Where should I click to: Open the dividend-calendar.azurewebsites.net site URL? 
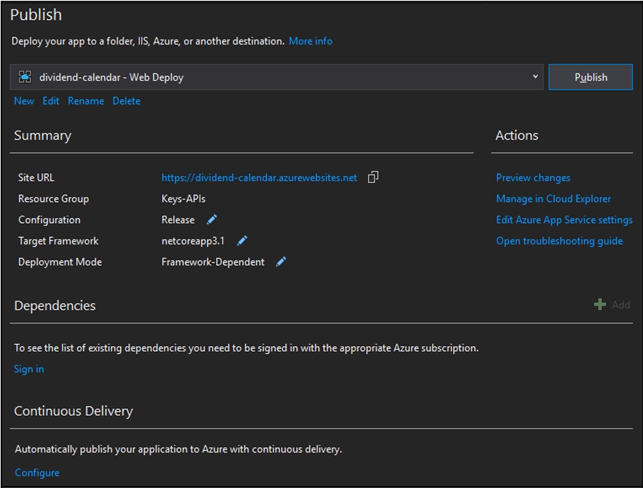259,177
